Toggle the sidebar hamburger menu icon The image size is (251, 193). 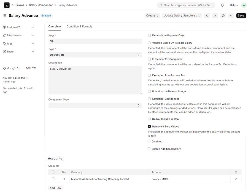coord(5,16)
